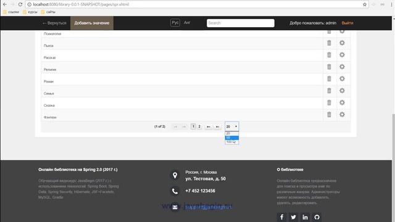The width and height of the screenshot is (395, 222).
Task: Delete the Семья row with trash icon
Action: 329,91
